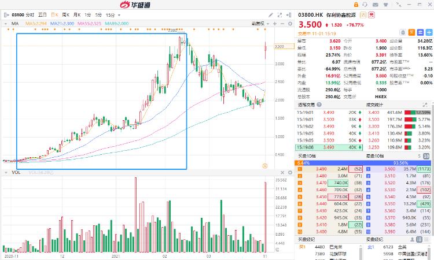
Task: Open the mail messages icon
Action: [376, 5]
